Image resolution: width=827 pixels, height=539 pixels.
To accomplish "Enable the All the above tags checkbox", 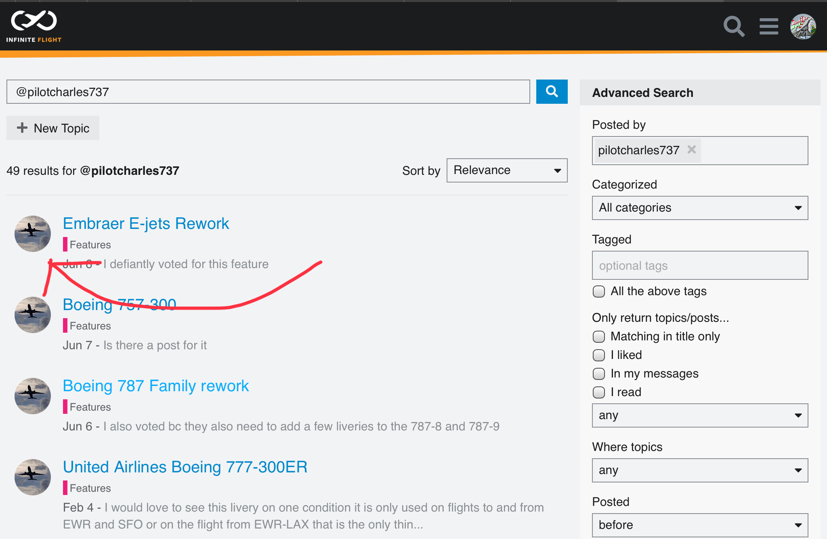I will click(599, 291).
